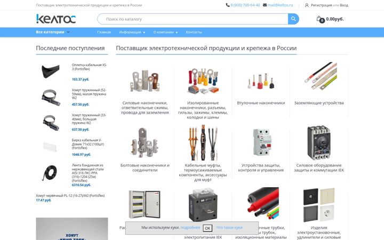Open the heat-shrink tubes category image

(263, 204)
